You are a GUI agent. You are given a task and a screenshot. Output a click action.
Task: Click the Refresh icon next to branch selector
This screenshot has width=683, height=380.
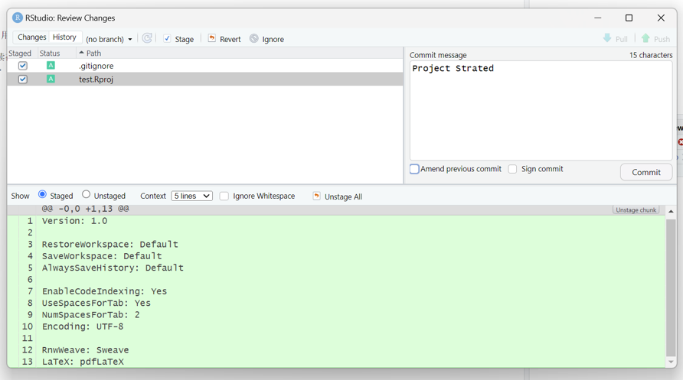(x=147, y=38)
